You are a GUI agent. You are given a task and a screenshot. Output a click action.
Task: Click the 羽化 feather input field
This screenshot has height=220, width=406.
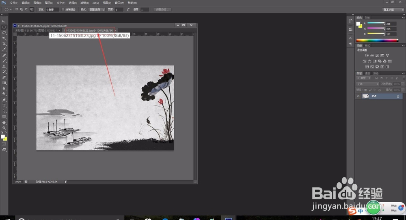(x=52, y=10)
